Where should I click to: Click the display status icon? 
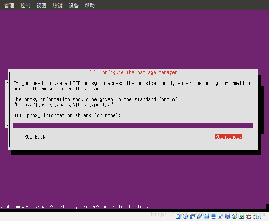click(214, 216)
